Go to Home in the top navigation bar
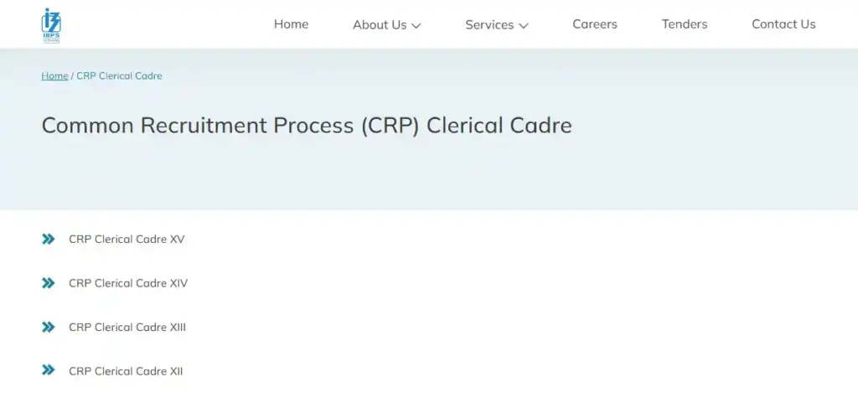This screenshot has height=408, width=858. pos(291,24)
